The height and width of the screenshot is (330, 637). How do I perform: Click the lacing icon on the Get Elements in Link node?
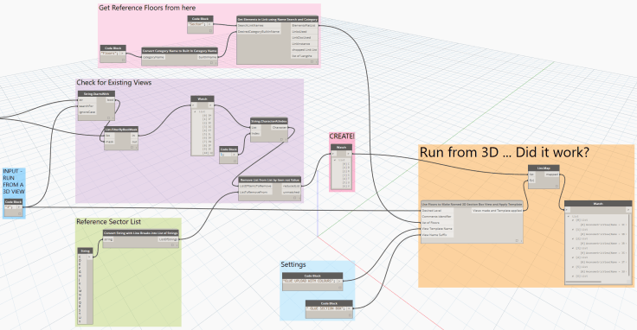(312, 61)
